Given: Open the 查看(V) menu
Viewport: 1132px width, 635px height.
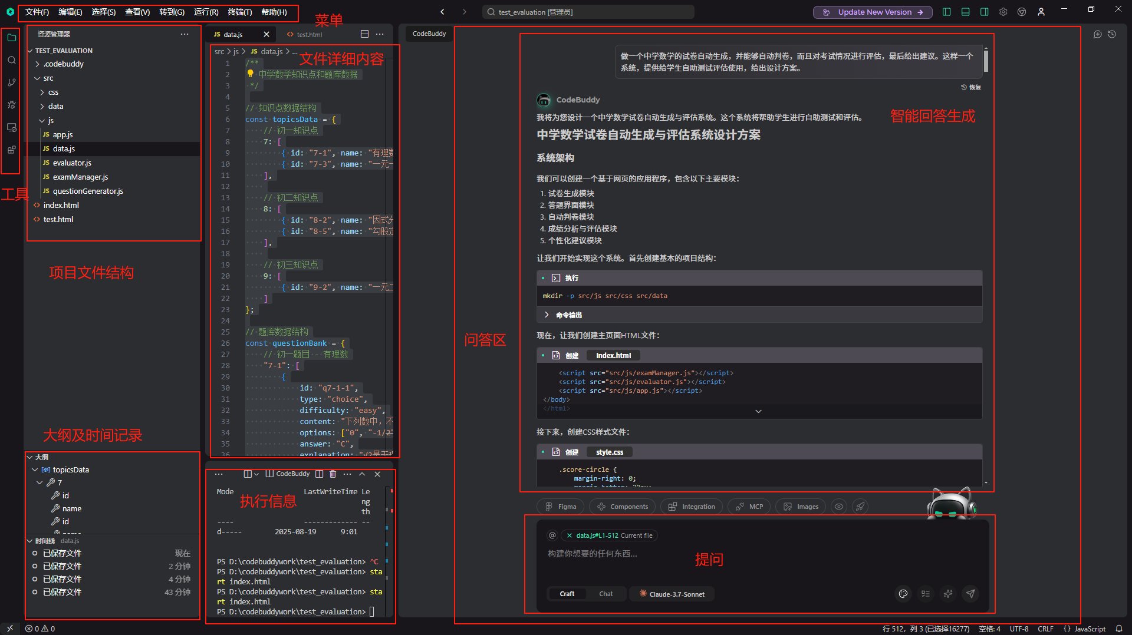Looking at the screenshot, I should tap(137, 12).
